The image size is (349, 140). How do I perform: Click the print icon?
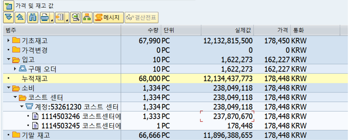pos(45,18)
